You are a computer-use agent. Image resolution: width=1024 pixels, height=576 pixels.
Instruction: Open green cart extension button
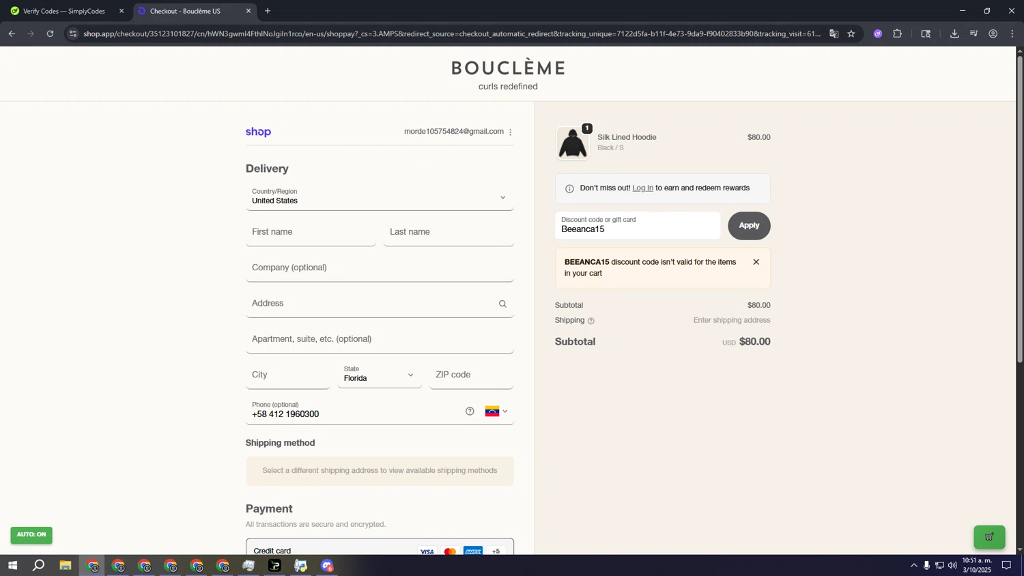tap(989, 537)
